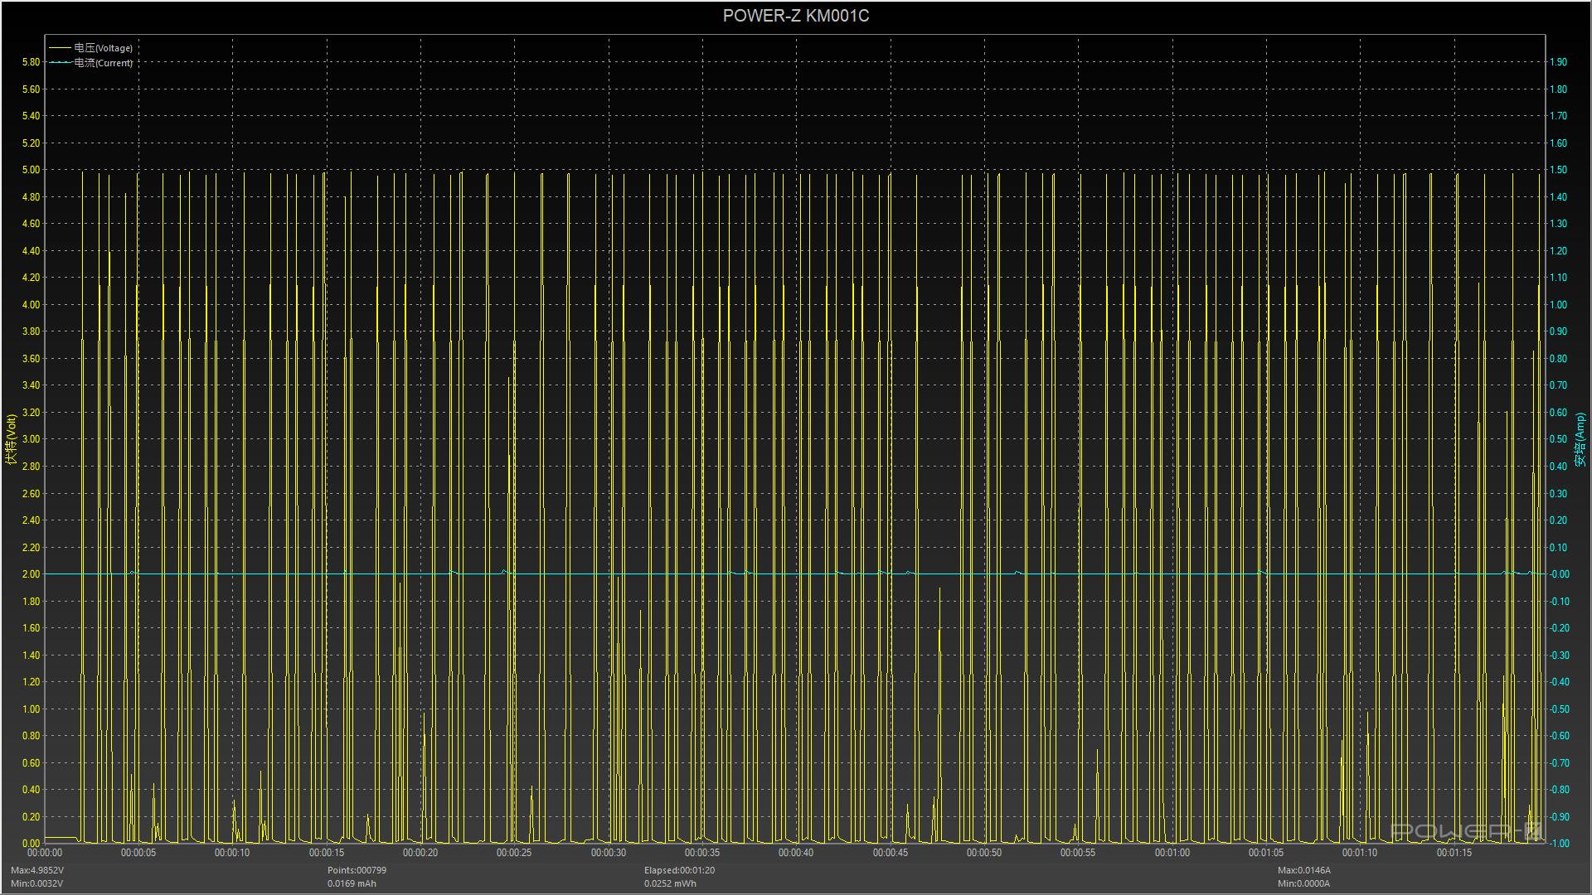The image size is (1592, 895).
Task: Click the 1.50 current axis tick
Action: 1559,170
